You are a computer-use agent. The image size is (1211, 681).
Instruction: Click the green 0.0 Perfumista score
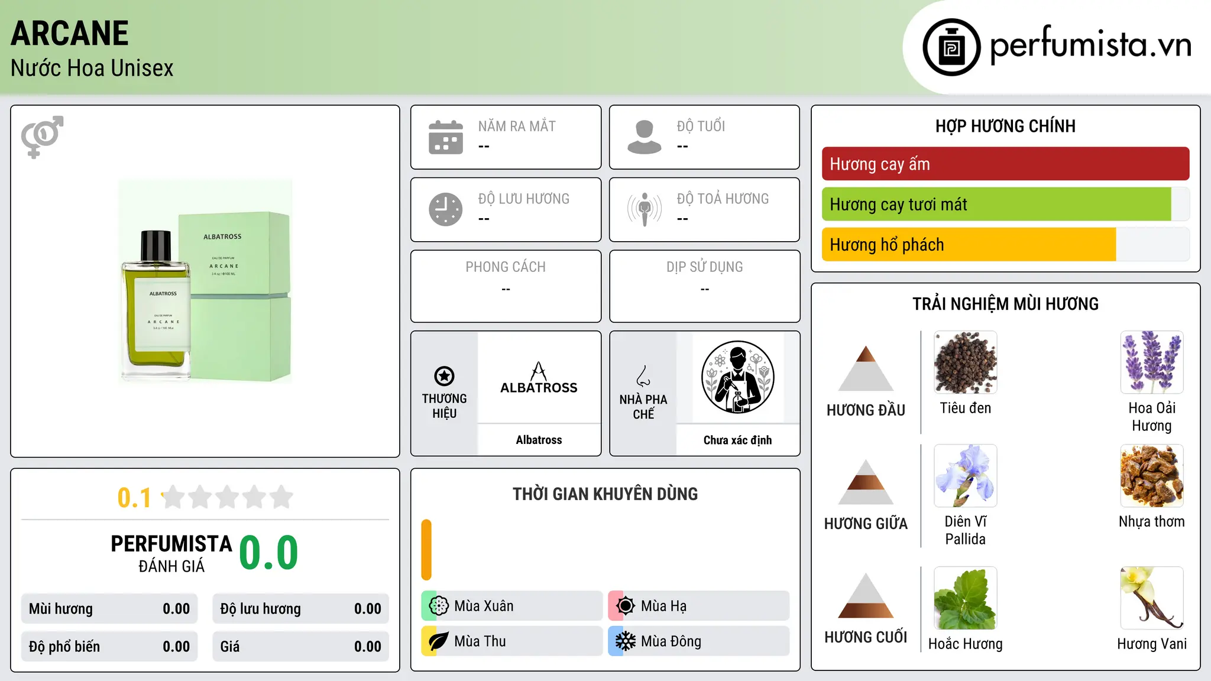(268, 553)
